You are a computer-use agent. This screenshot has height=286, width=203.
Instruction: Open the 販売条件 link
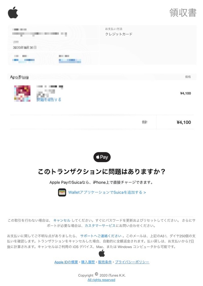tap(105, 262)
